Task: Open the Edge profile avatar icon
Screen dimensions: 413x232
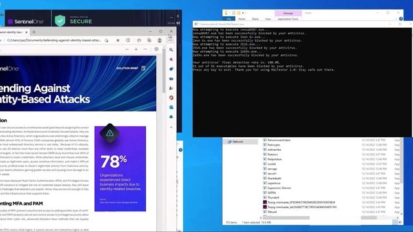Action: pos(159,40)
